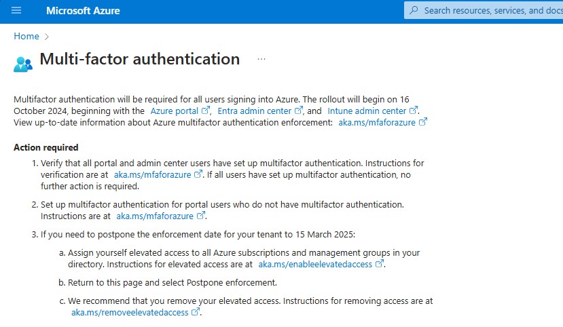Image resolution: width=563 pixels, height=327 pixels.
Task: Click the magnifier icon in the search box
Action: (x=414, y=10)
